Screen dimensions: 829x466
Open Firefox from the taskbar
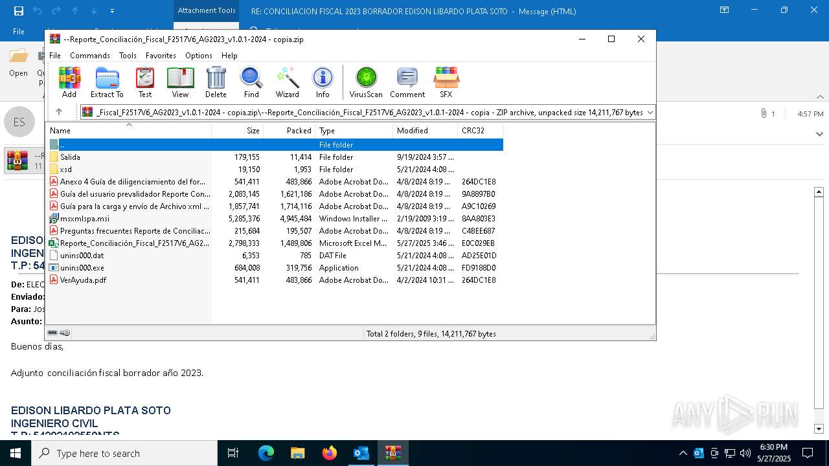[x=330, y=453]
